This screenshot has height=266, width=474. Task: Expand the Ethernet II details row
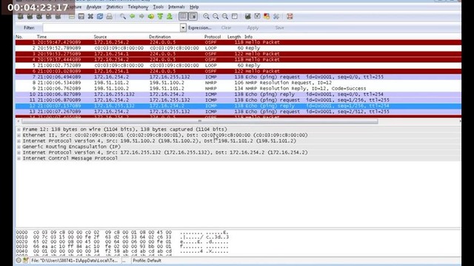(19, 135)
